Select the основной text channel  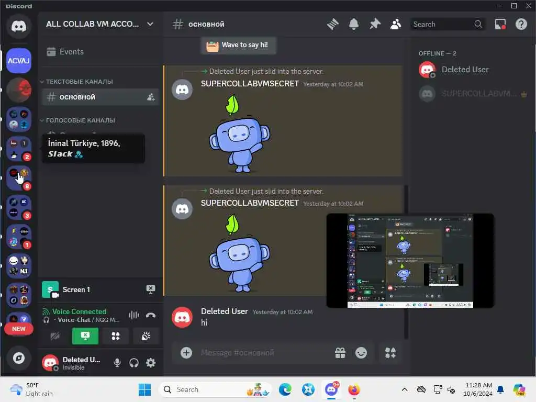[100, 97]
